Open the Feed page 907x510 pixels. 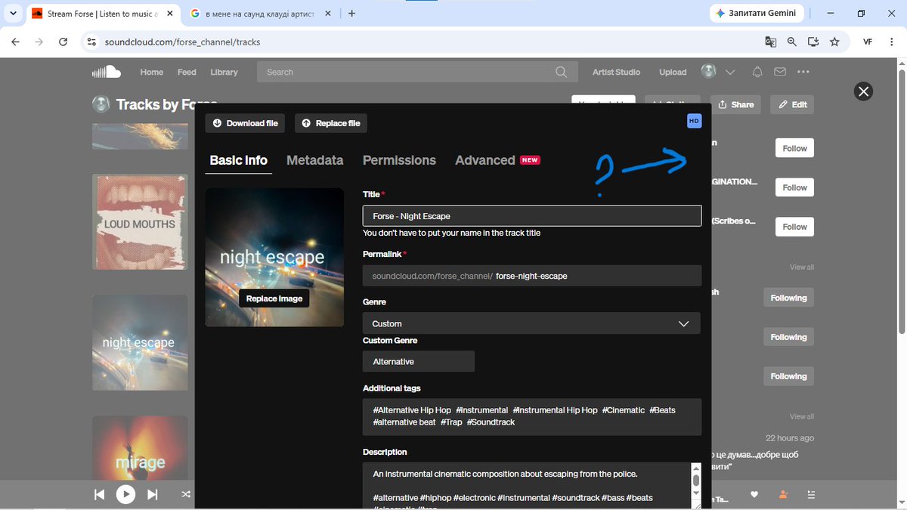[x=187, y=72]
